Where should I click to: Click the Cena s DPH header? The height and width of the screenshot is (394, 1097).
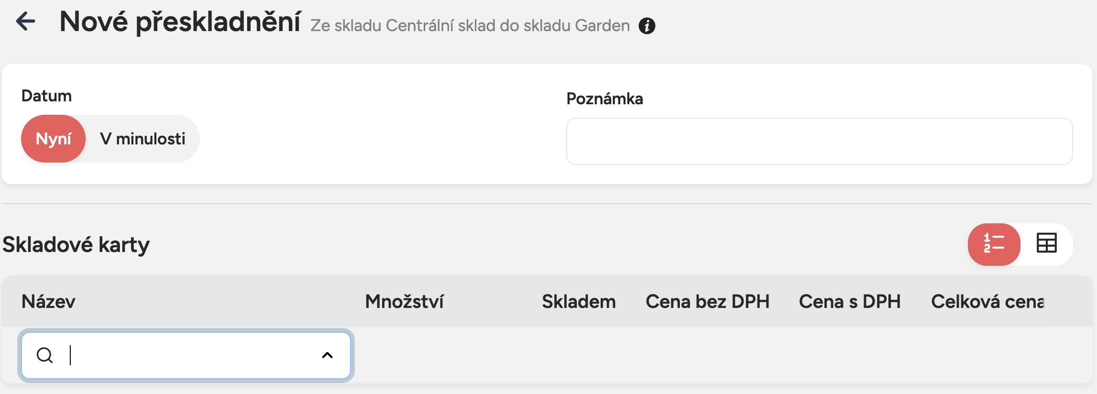point(849,302)
